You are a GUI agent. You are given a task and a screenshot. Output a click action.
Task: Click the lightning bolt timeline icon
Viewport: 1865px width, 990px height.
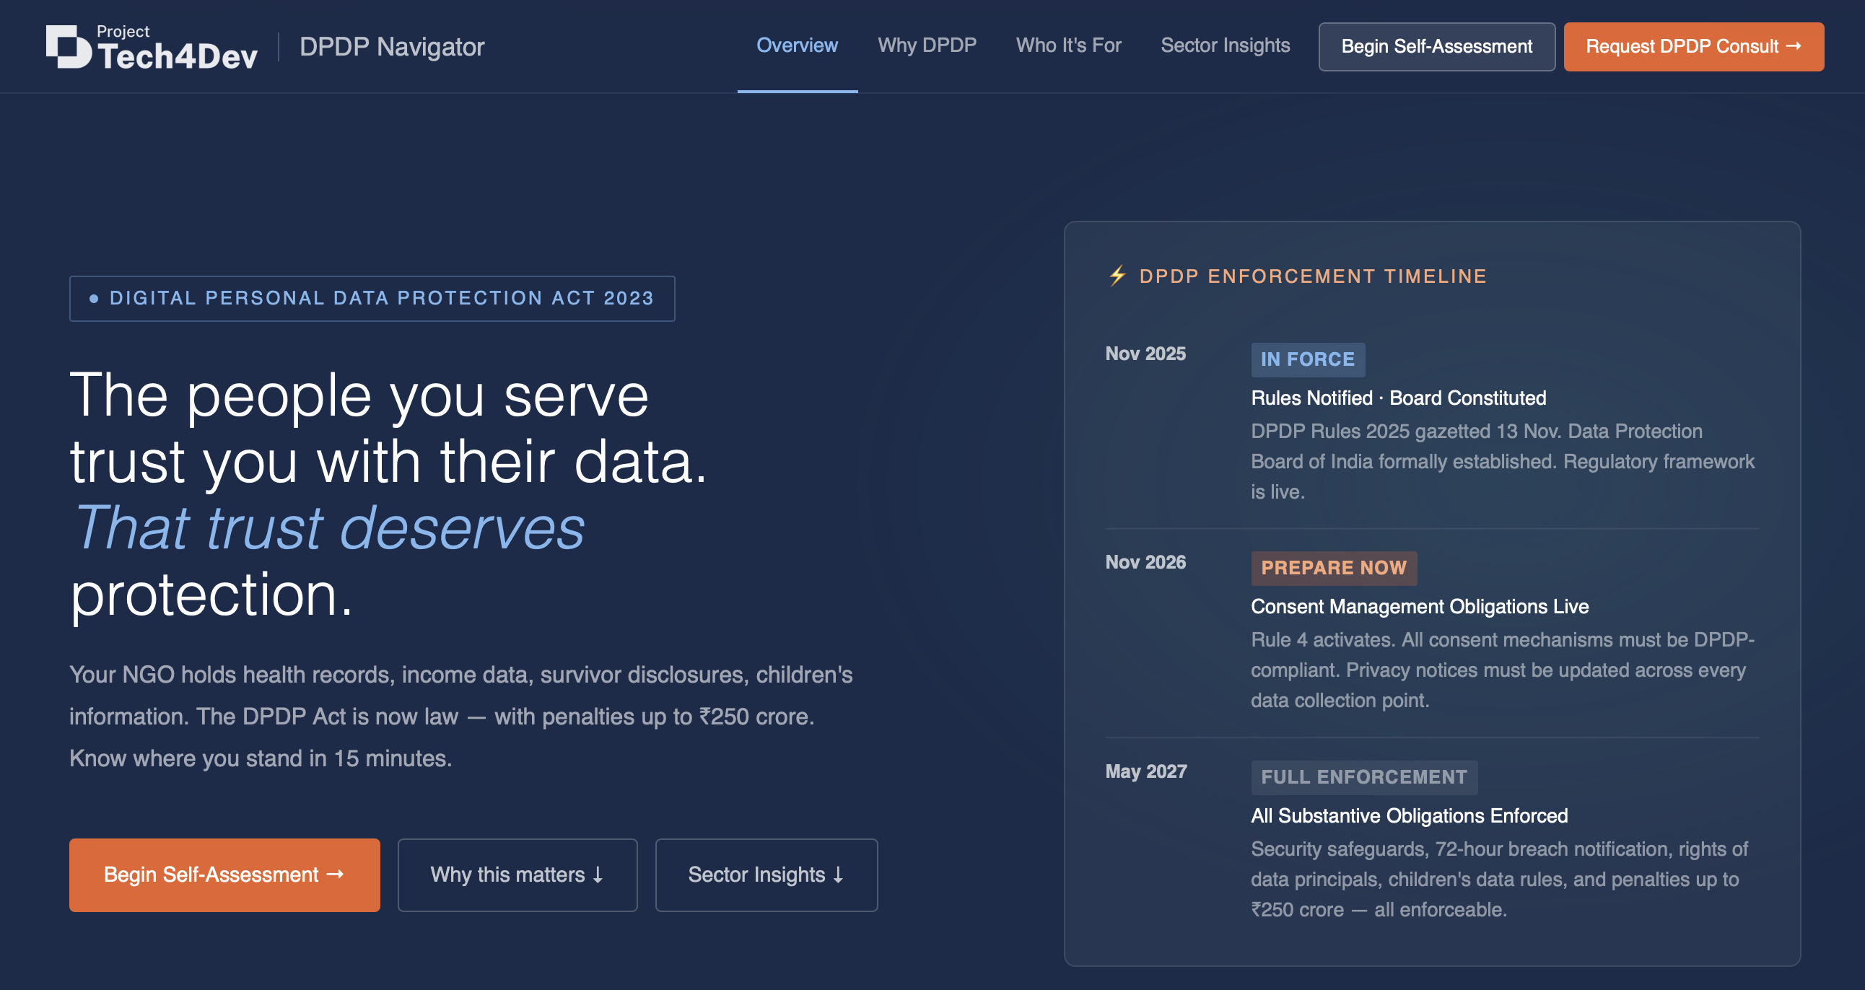pos(1118,276)
